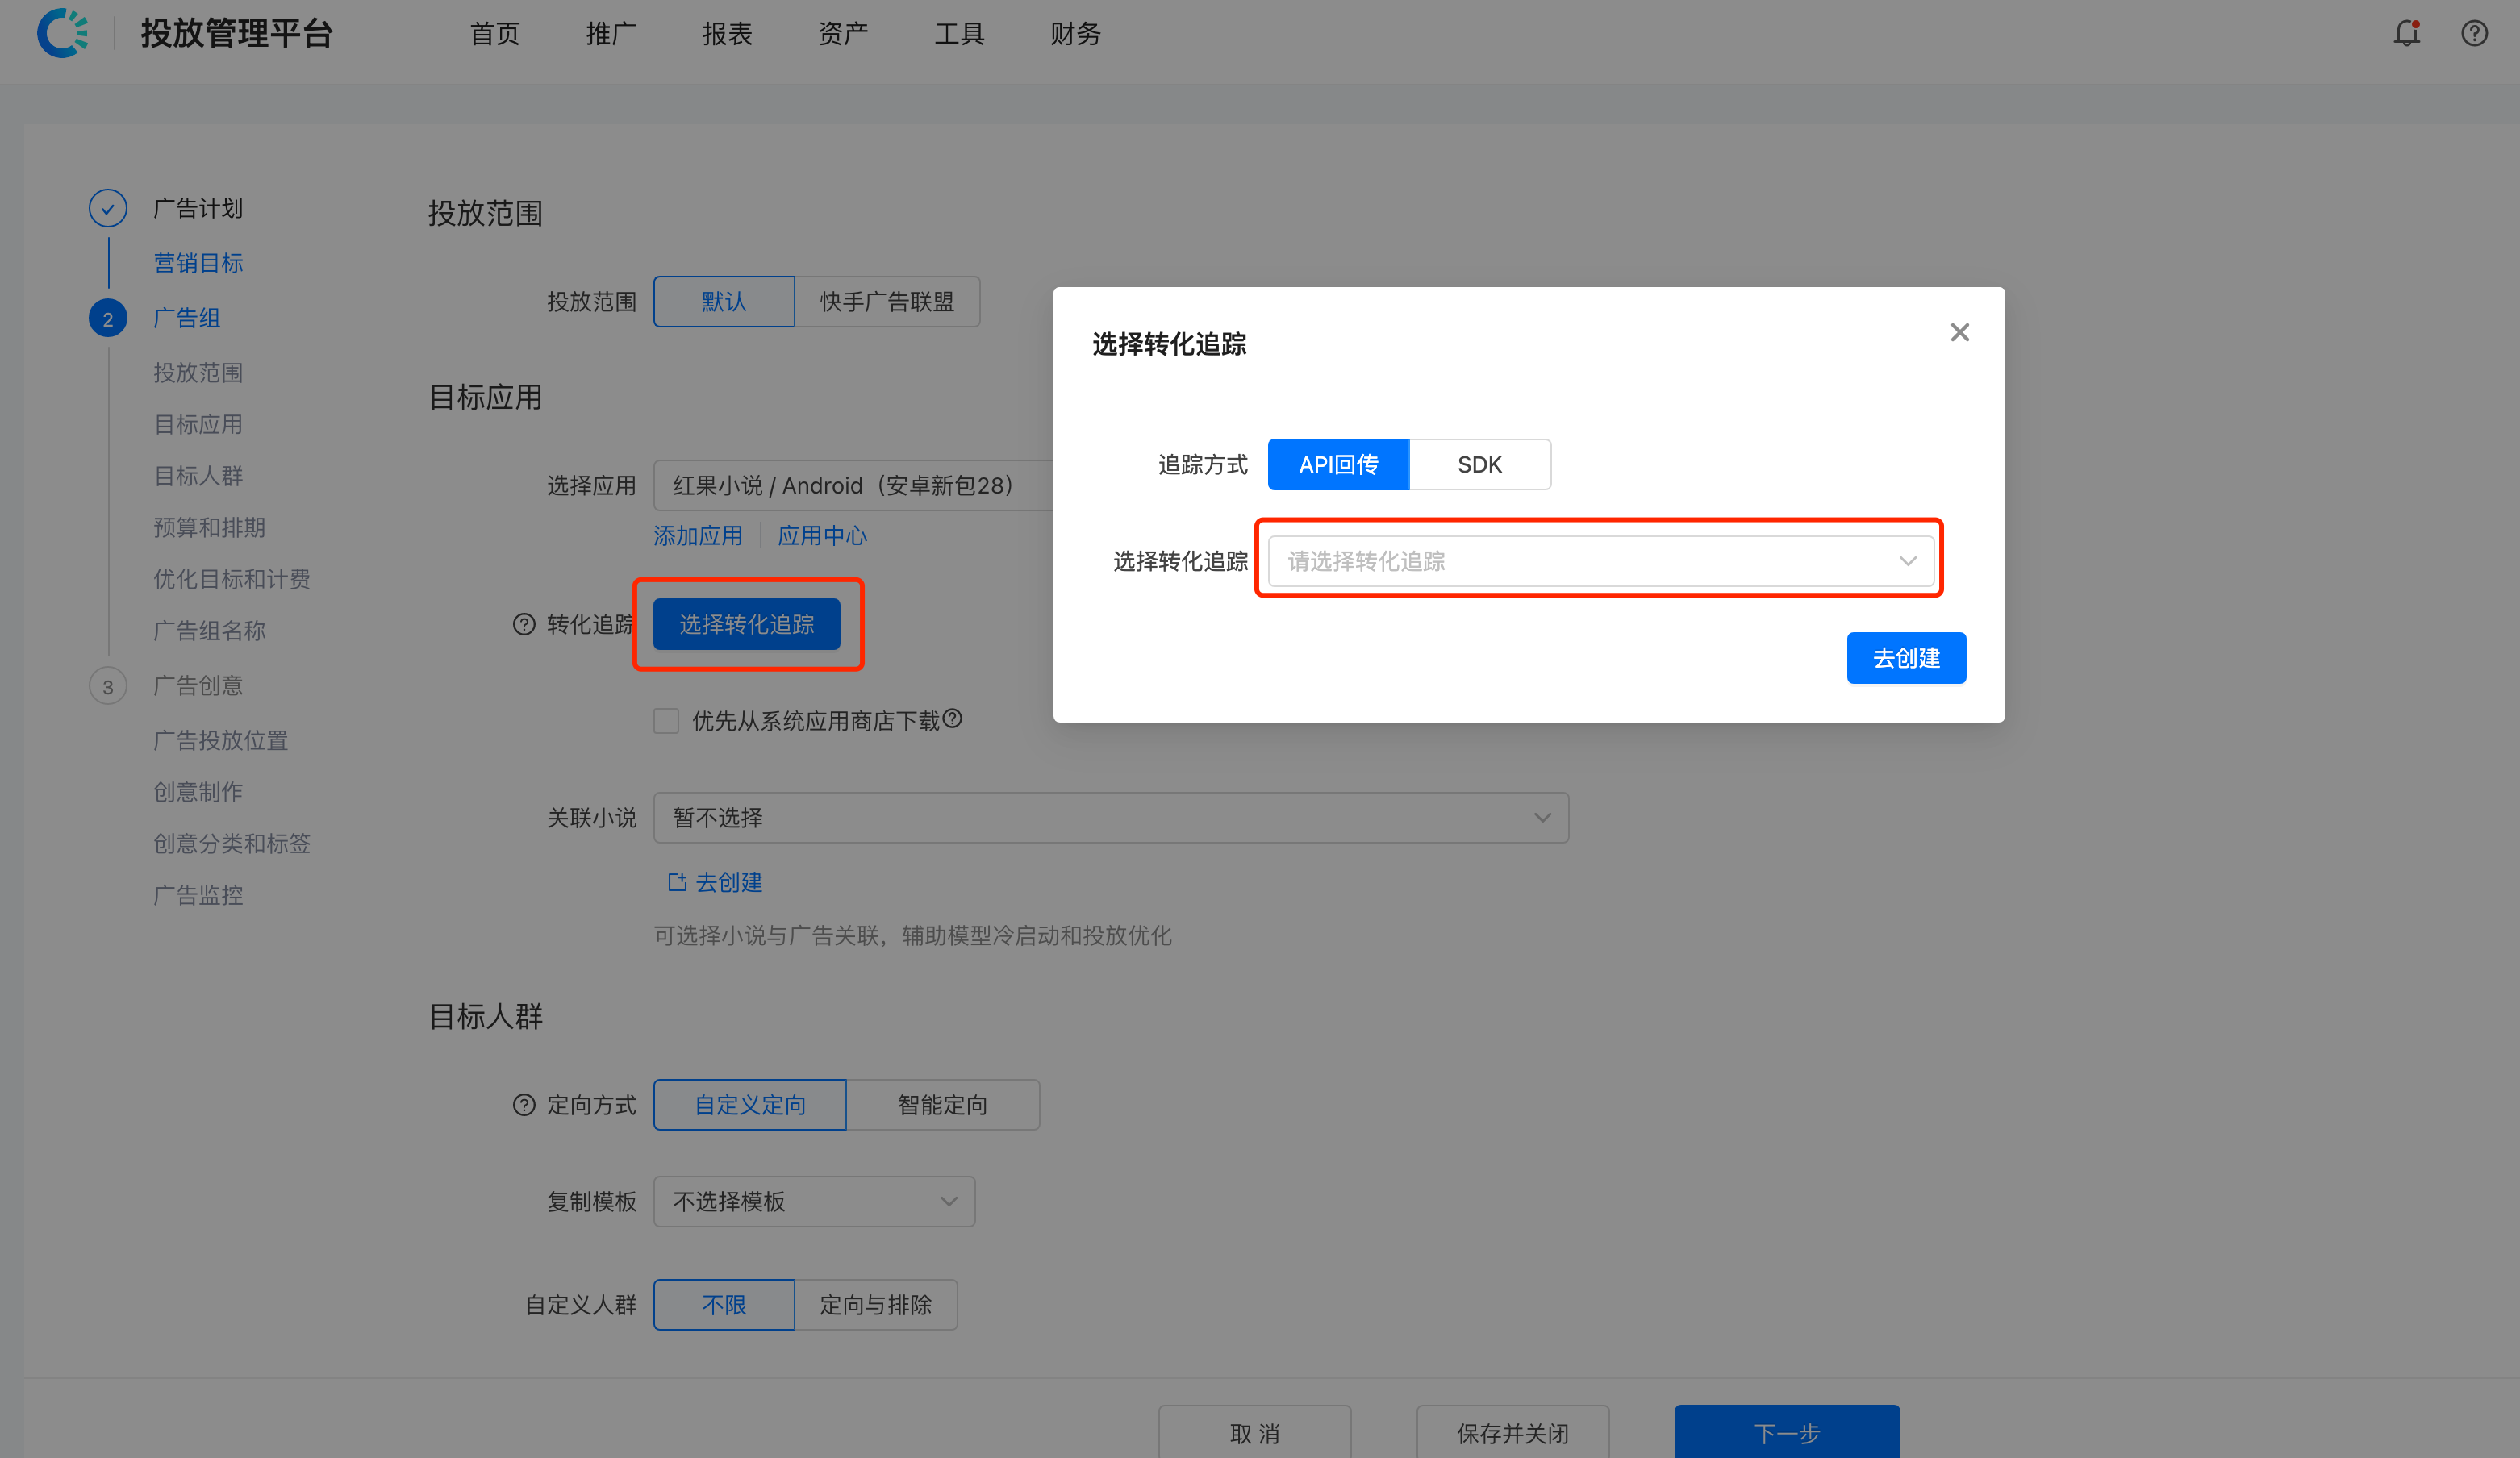The width and height of the screenshot is (2520, 1458).
Task: Click the 定向方式 help icon
Action: (524, 1104)
